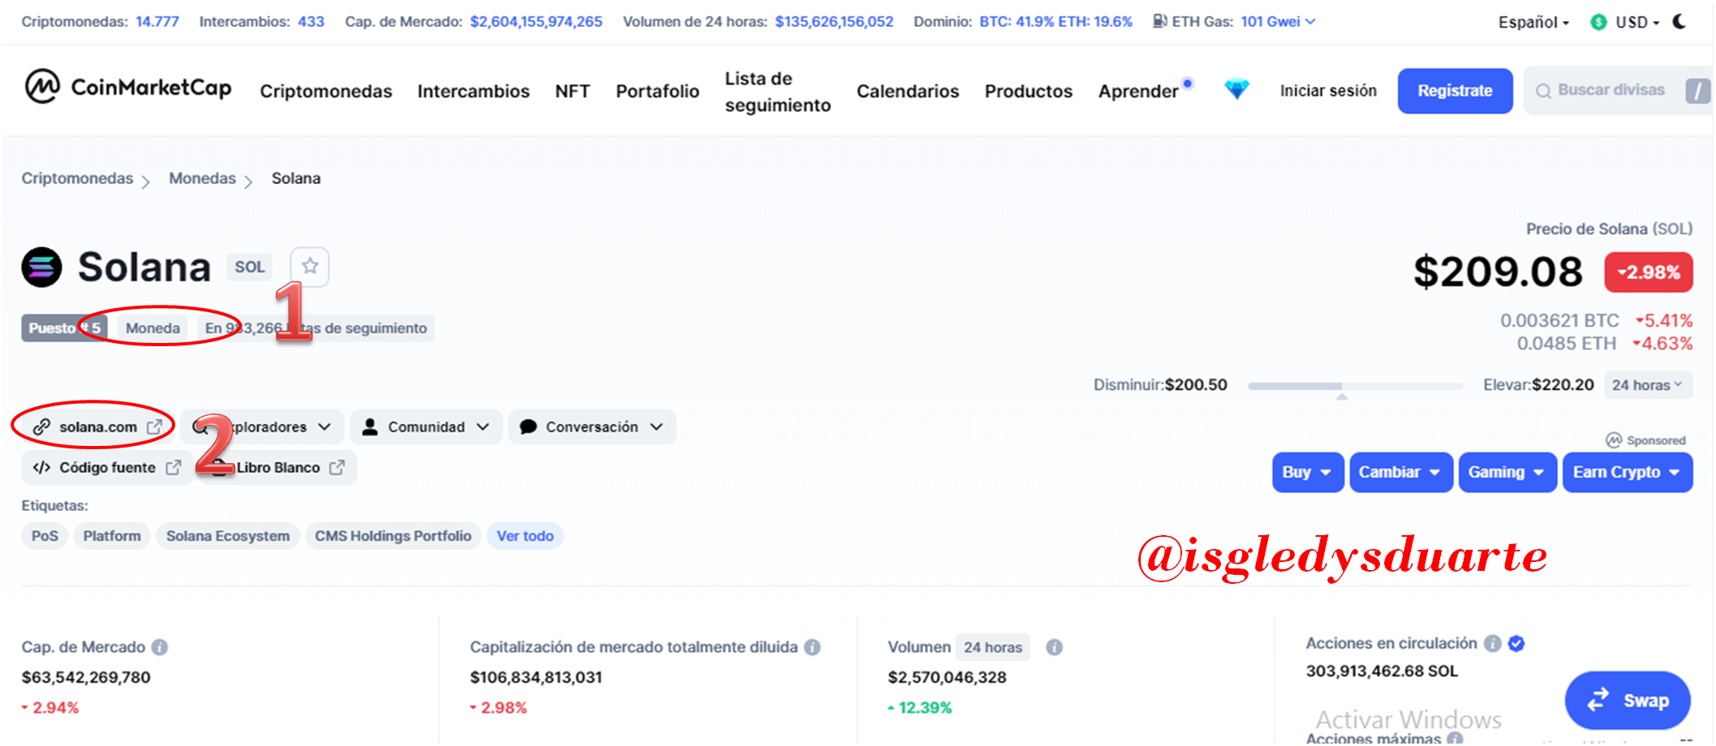Open the Portafolio menu

(x=657, y=91)
